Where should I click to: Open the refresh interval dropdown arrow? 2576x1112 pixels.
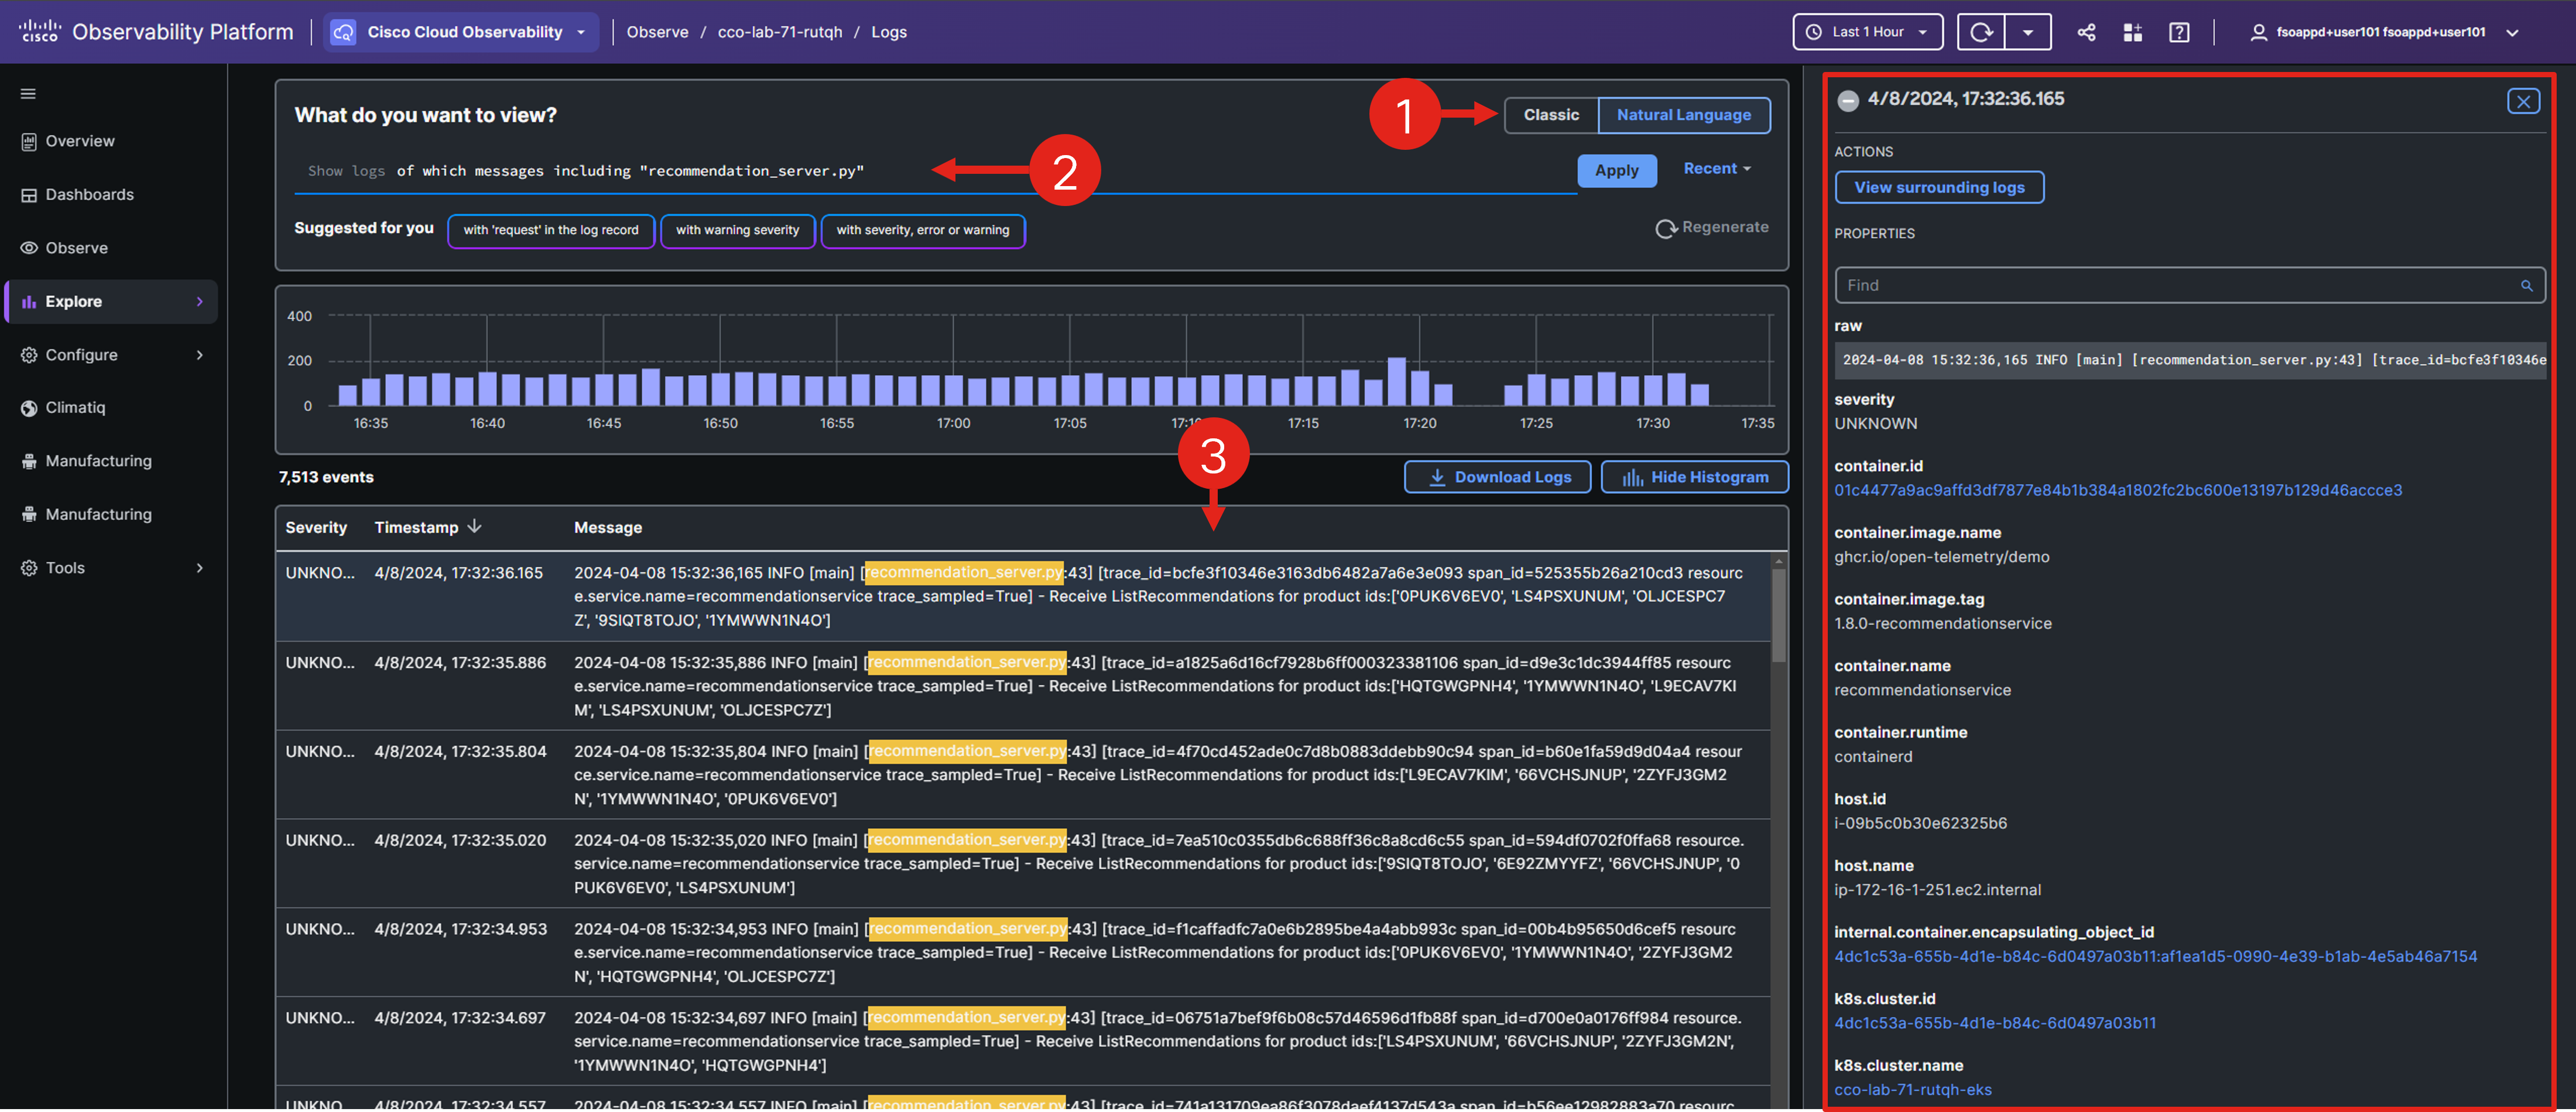[x=2027, y=32]
